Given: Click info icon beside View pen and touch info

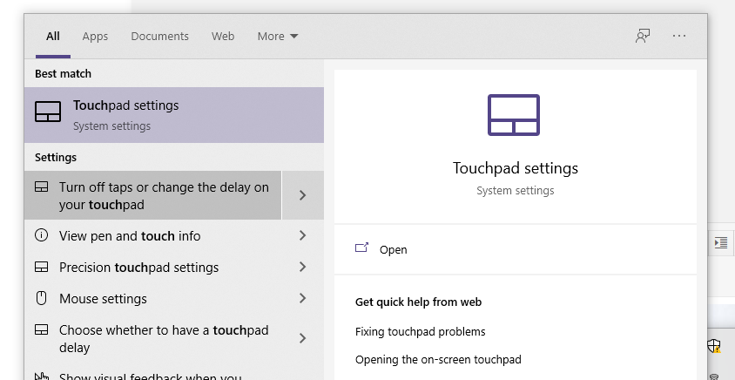Looking at the screenshot, I should pos(41,235).
